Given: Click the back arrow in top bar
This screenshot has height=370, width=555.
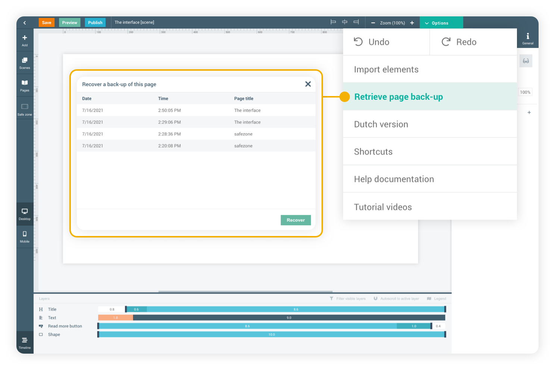Looking at the screenshot, I should point(25,23).
